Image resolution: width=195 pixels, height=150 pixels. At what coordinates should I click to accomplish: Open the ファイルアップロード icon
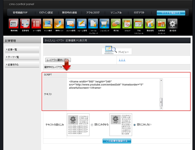[x=93, y=24]
